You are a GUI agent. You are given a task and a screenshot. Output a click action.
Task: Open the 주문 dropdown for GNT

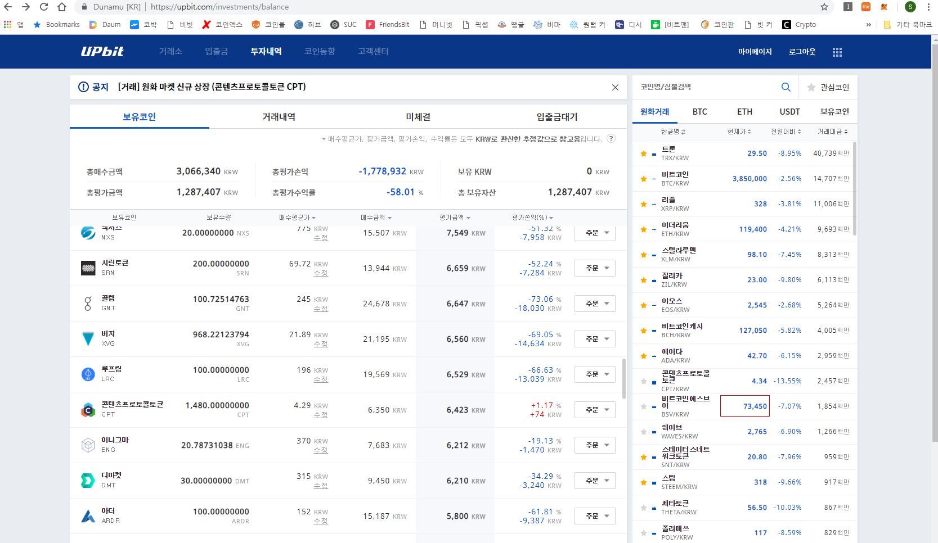(595, 304)
